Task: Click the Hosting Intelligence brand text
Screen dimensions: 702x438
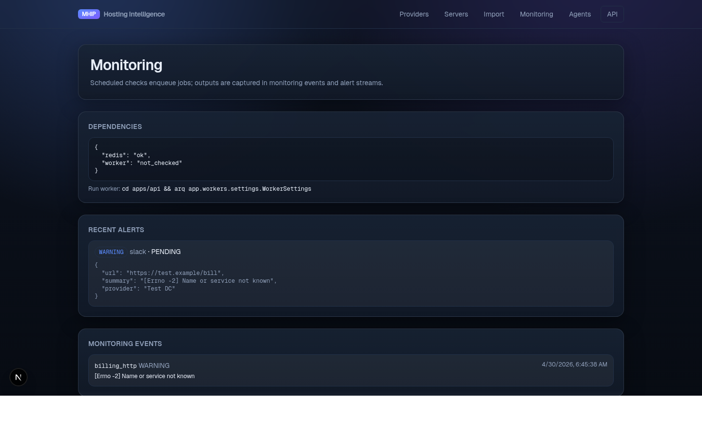Action: [x=134, y=14]
